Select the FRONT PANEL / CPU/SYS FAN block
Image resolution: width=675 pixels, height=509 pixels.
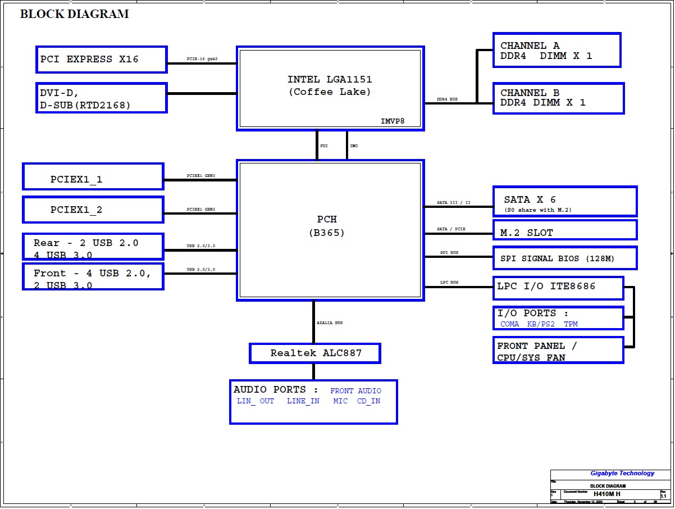click(558, 350)
